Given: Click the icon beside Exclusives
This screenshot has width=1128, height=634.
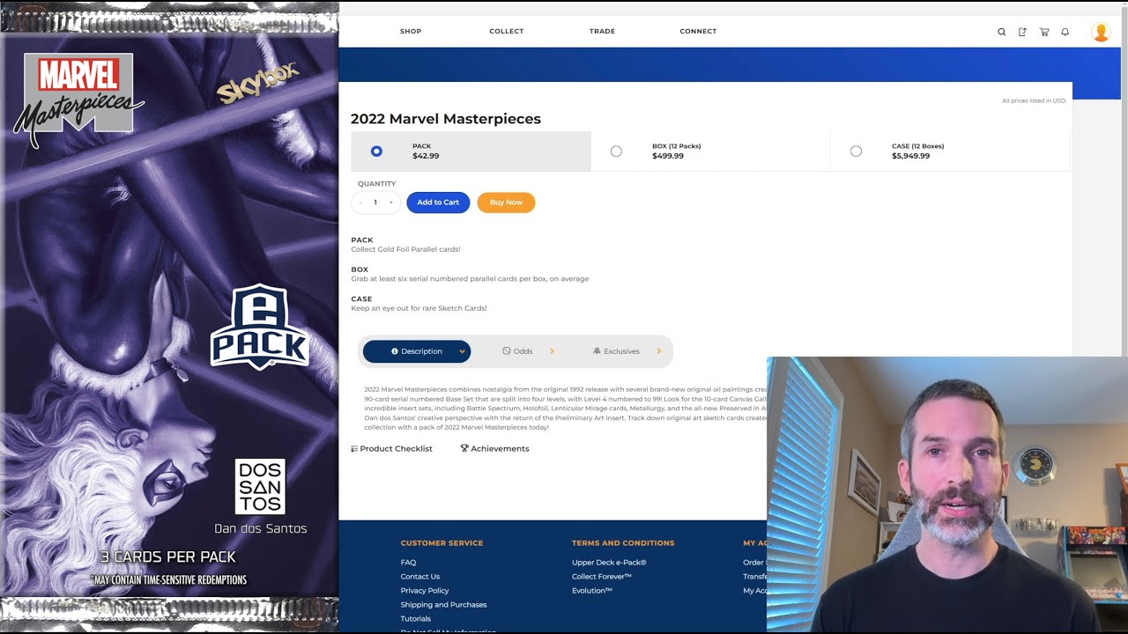Looking at the screenshot, I should (597, 351).
